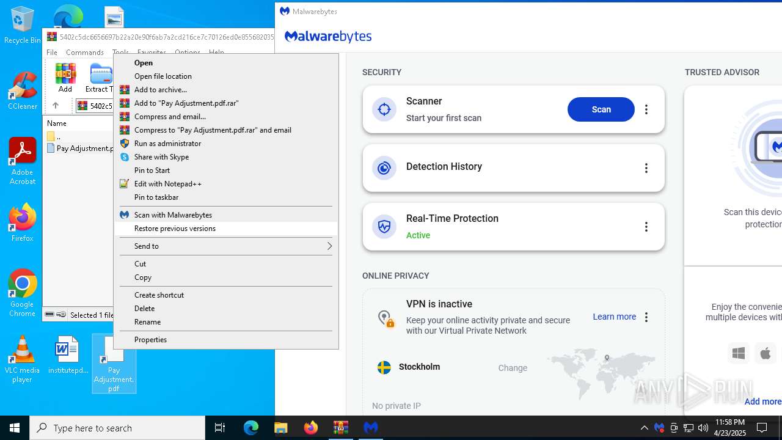Click the taskbar search box
The image size is (782, 440).
[x=117, y=428]
